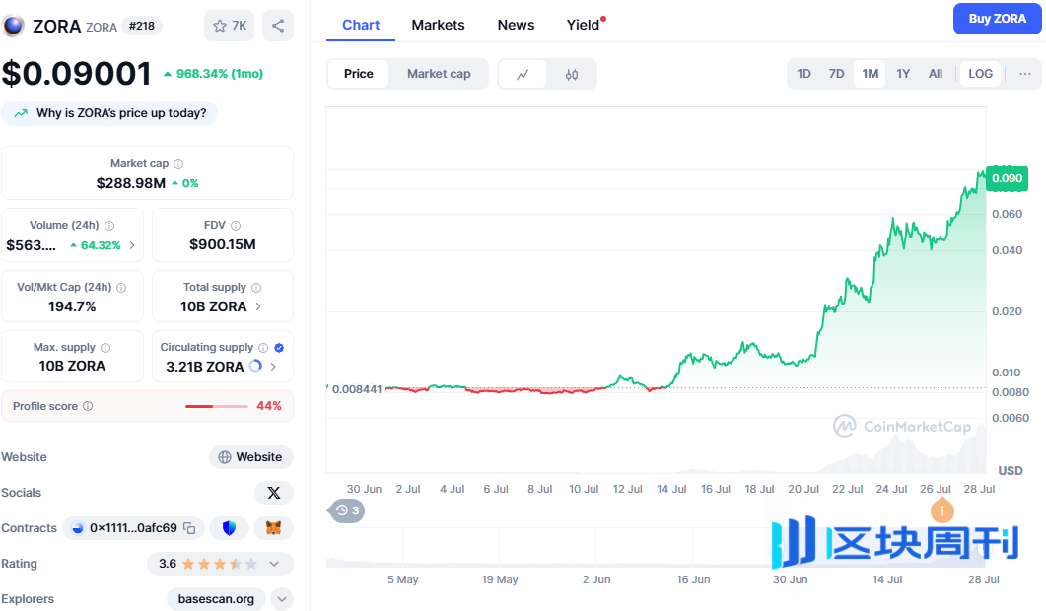Open the X social profile icon
1046x611 pixels.
coord(273,493)
